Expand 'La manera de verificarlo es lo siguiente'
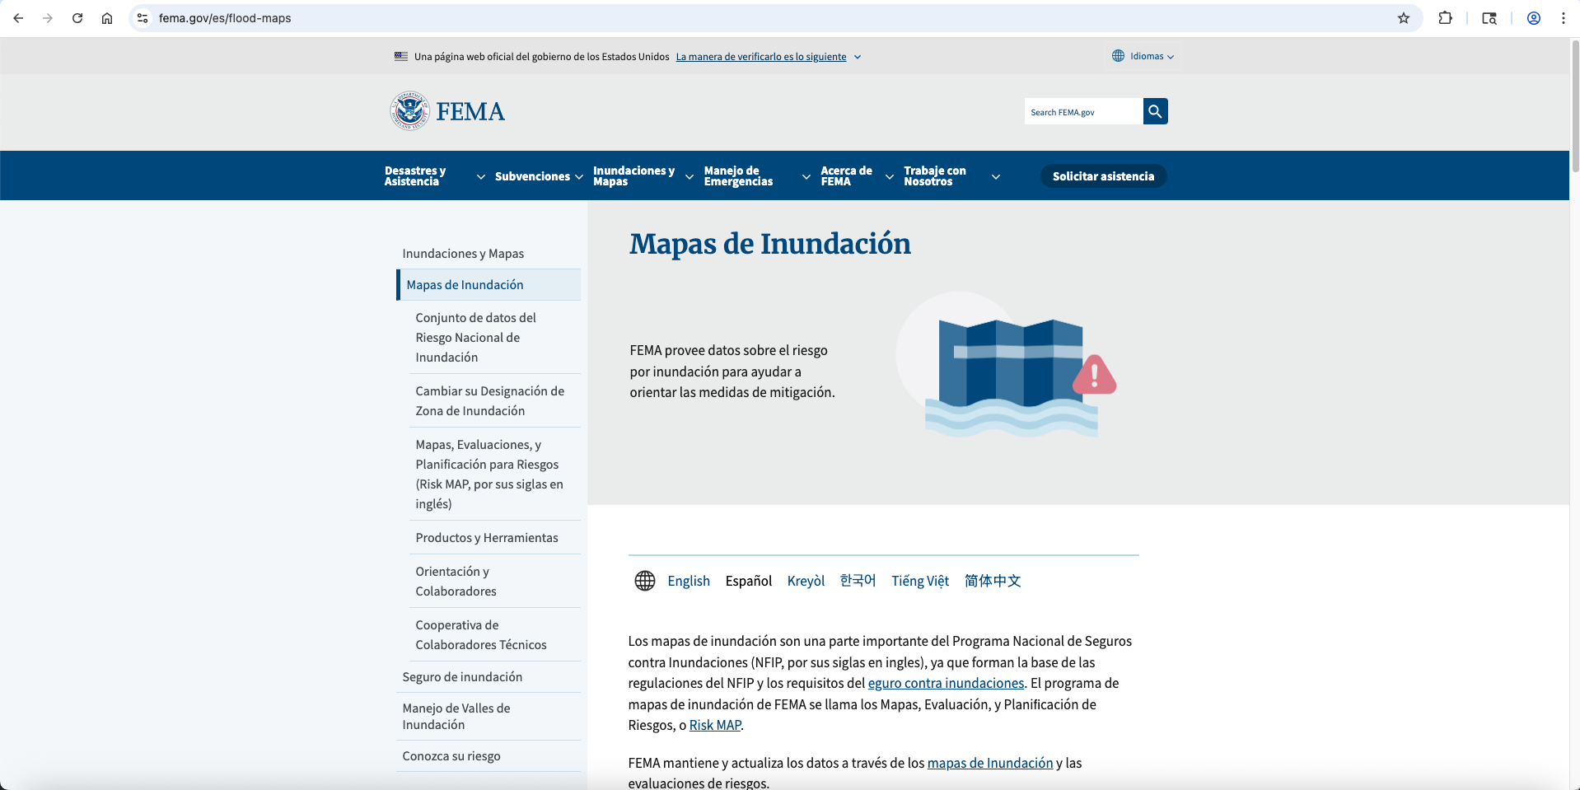Screen dimensions: 1580x790 768,57
